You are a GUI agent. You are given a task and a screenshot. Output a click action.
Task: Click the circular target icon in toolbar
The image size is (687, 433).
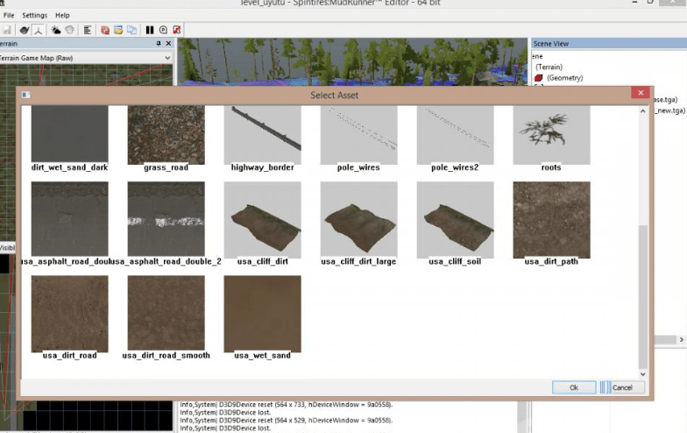pos(163,30)
